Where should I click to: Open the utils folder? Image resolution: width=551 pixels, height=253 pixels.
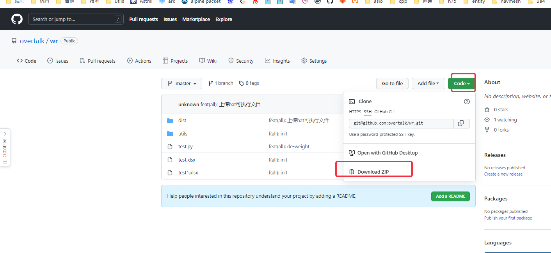pos(183,134)
